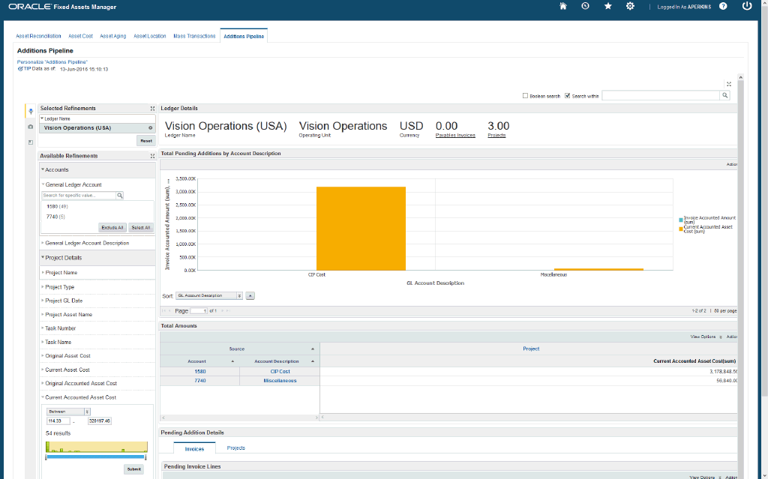Click the Reset refinements button
The image size is (768, 479).
[x=146, y=141]
